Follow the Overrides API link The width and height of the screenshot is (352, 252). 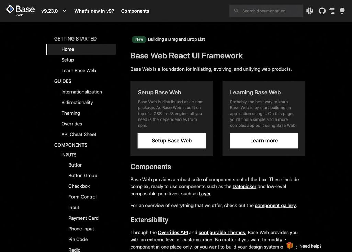click(173, 232)
